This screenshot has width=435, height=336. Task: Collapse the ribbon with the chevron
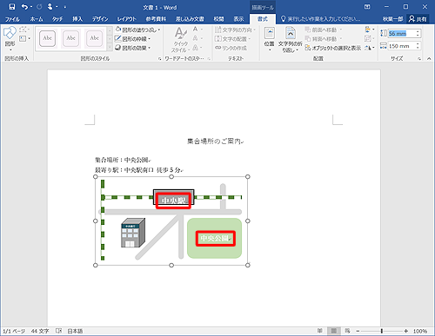pos(429,59)
